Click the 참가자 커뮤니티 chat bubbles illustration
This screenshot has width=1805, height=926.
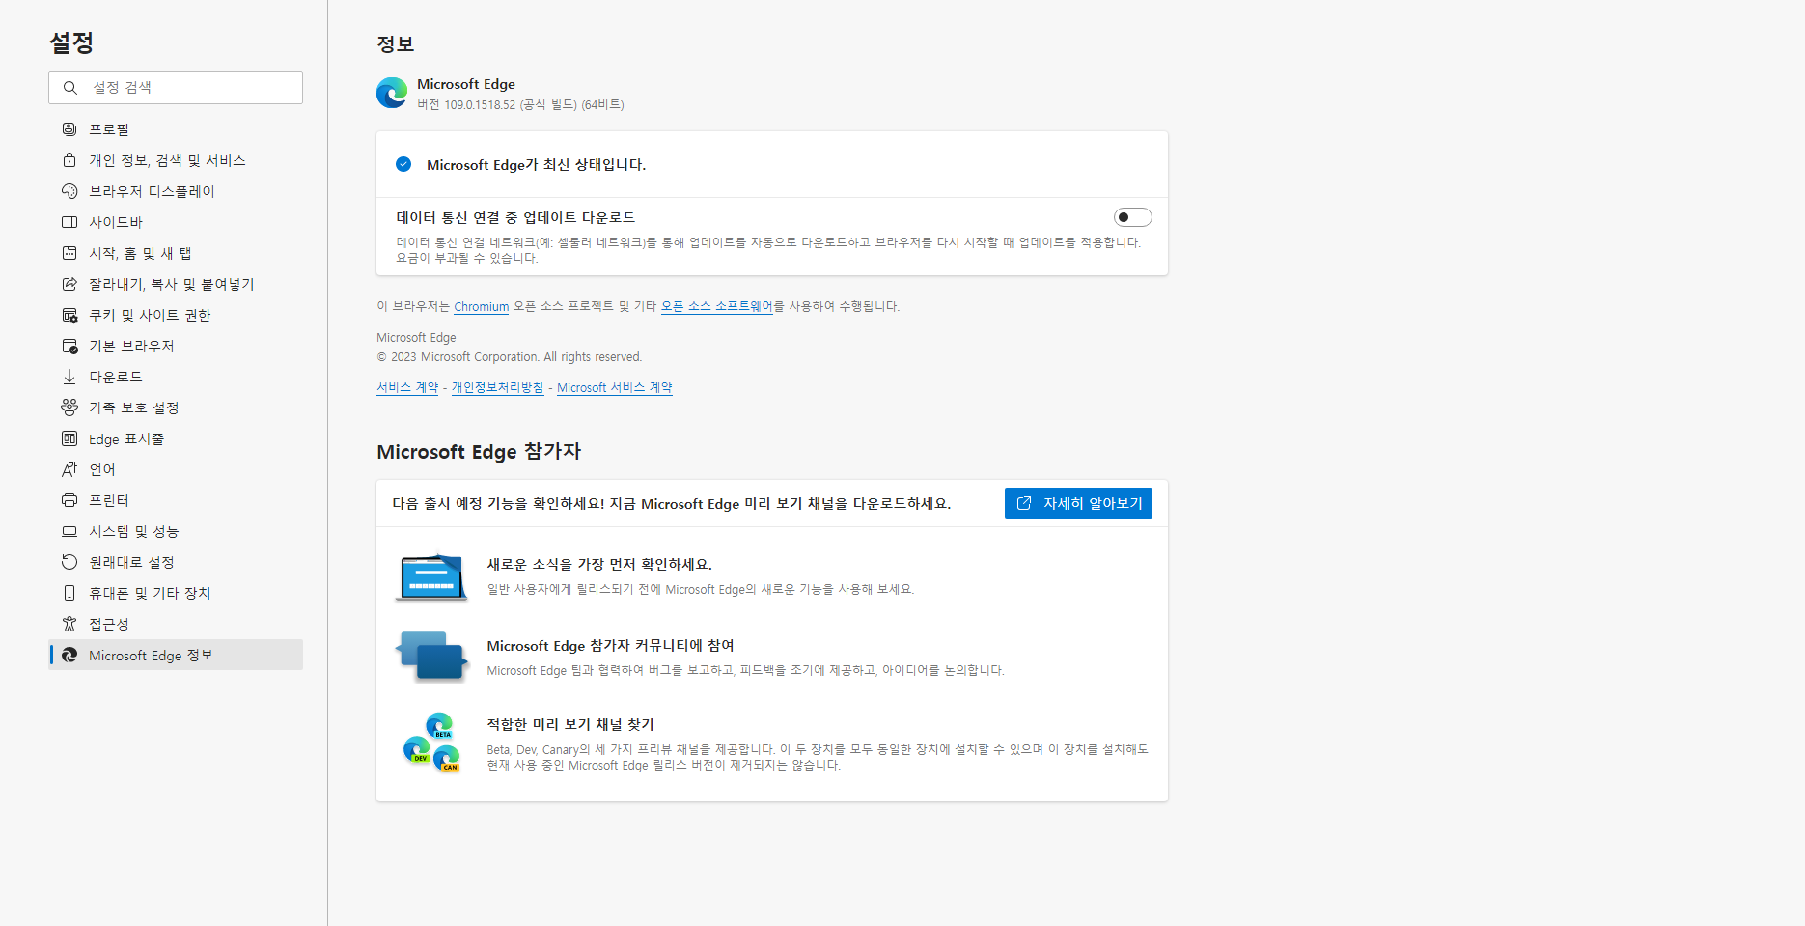pos(431,657)
